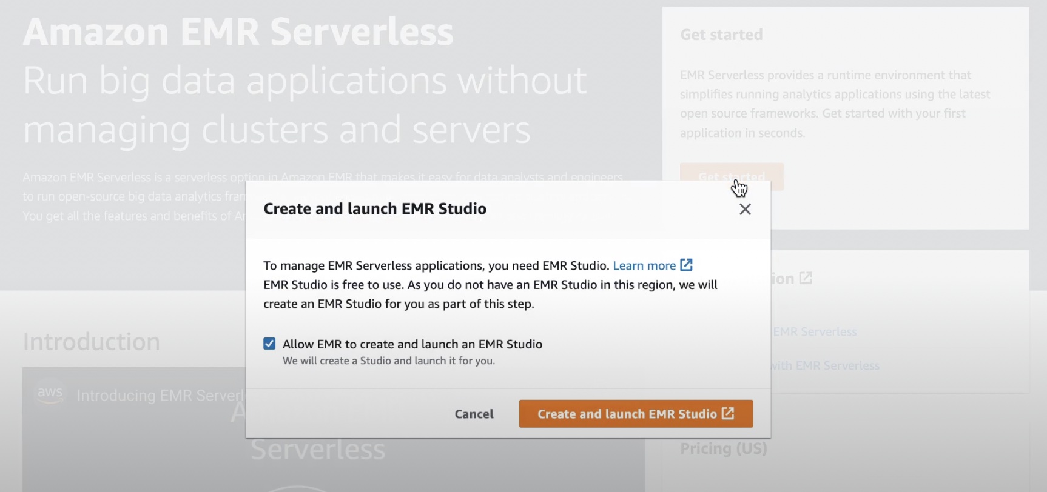Click the Introduction heading
Screen dimensions: 1047x492
coord(92,342)
